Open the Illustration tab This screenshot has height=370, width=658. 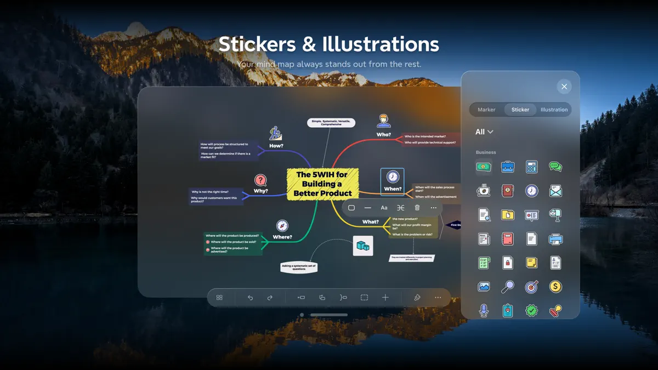click(x=553, y=110)
